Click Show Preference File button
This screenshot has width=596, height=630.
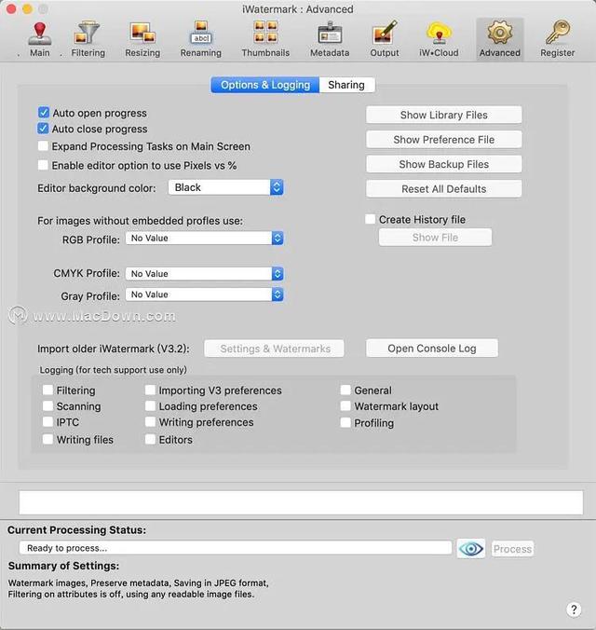coord(444,140)
